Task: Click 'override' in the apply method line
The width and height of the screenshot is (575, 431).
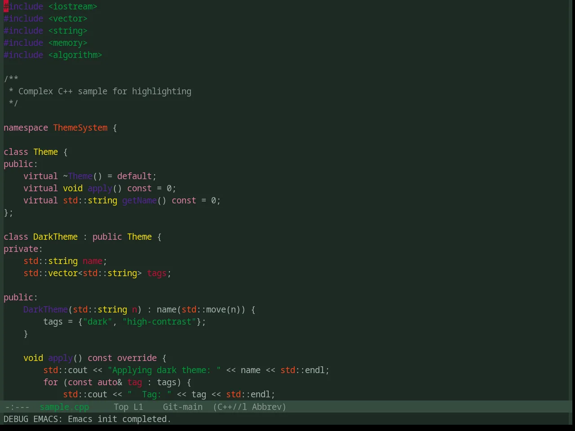Action: coord(137,358)
